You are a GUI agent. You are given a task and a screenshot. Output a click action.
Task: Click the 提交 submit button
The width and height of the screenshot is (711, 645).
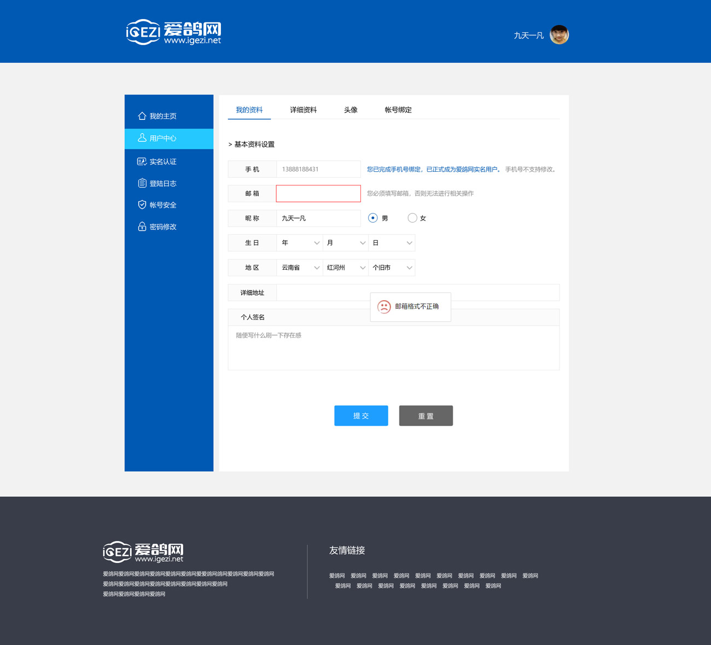[x=361, y=416]
